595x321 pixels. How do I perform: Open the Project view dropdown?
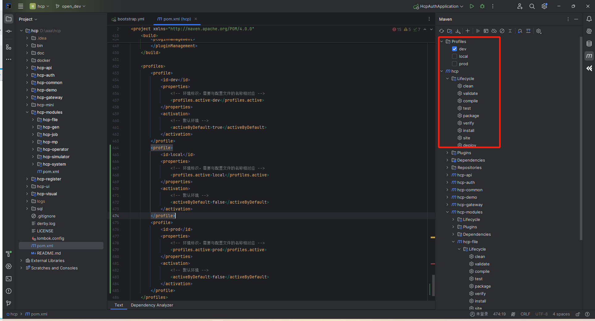pyautogui.click(x=28, y=19)
